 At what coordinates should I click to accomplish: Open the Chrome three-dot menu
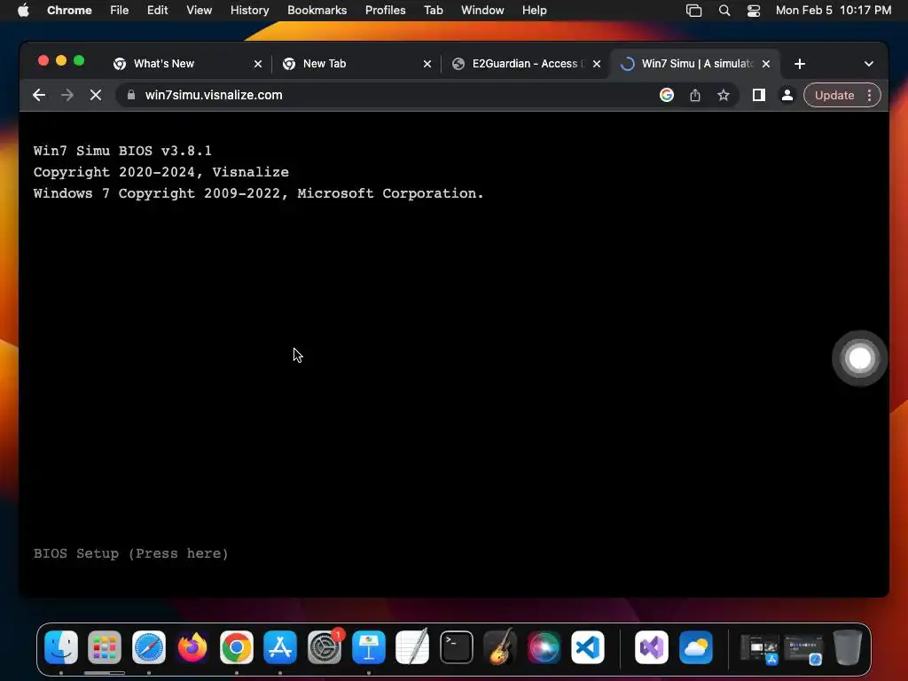click(x=869, y=95)
